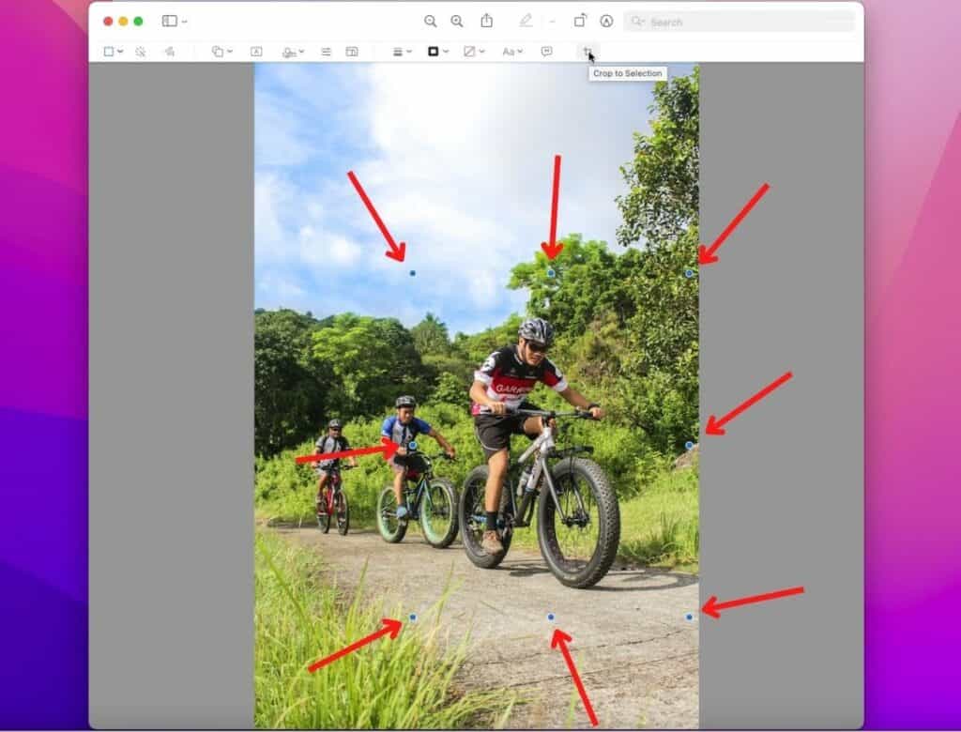Open the Adjust Size tool
961x732 pixels.
352,52
